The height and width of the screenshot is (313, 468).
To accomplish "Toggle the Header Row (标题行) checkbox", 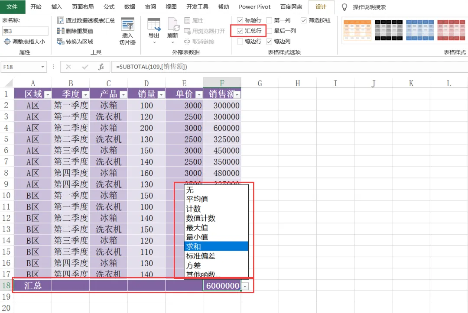I will 240,20.
